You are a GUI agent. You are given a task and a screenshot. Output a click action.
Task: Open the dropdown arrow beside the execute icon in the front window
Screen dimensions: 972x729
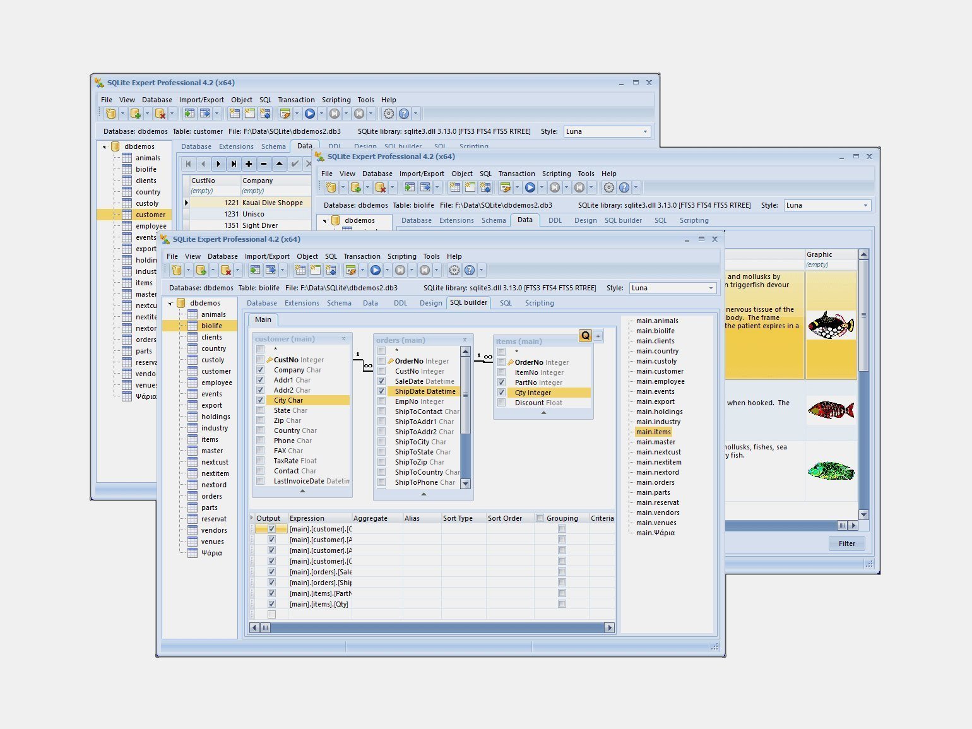387,270
